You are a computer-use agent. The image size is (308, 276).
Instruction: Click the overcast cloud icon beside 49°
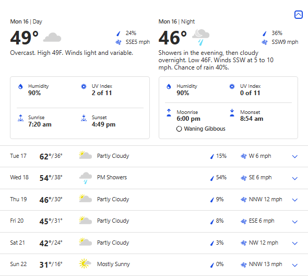tap(52, 38)
